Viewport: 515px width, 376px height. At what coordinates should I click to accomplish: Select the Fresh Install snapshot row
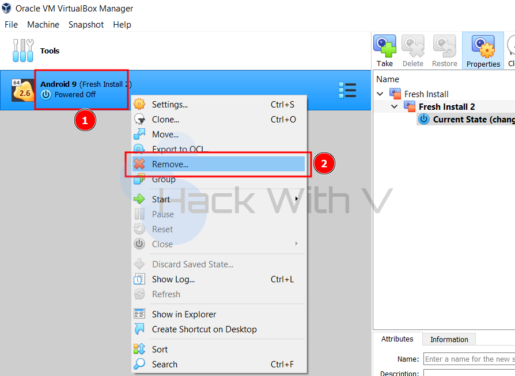(444, 94)
